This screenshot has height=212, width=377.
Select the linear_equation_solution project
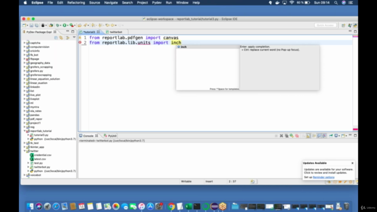(x=45, y=79)
